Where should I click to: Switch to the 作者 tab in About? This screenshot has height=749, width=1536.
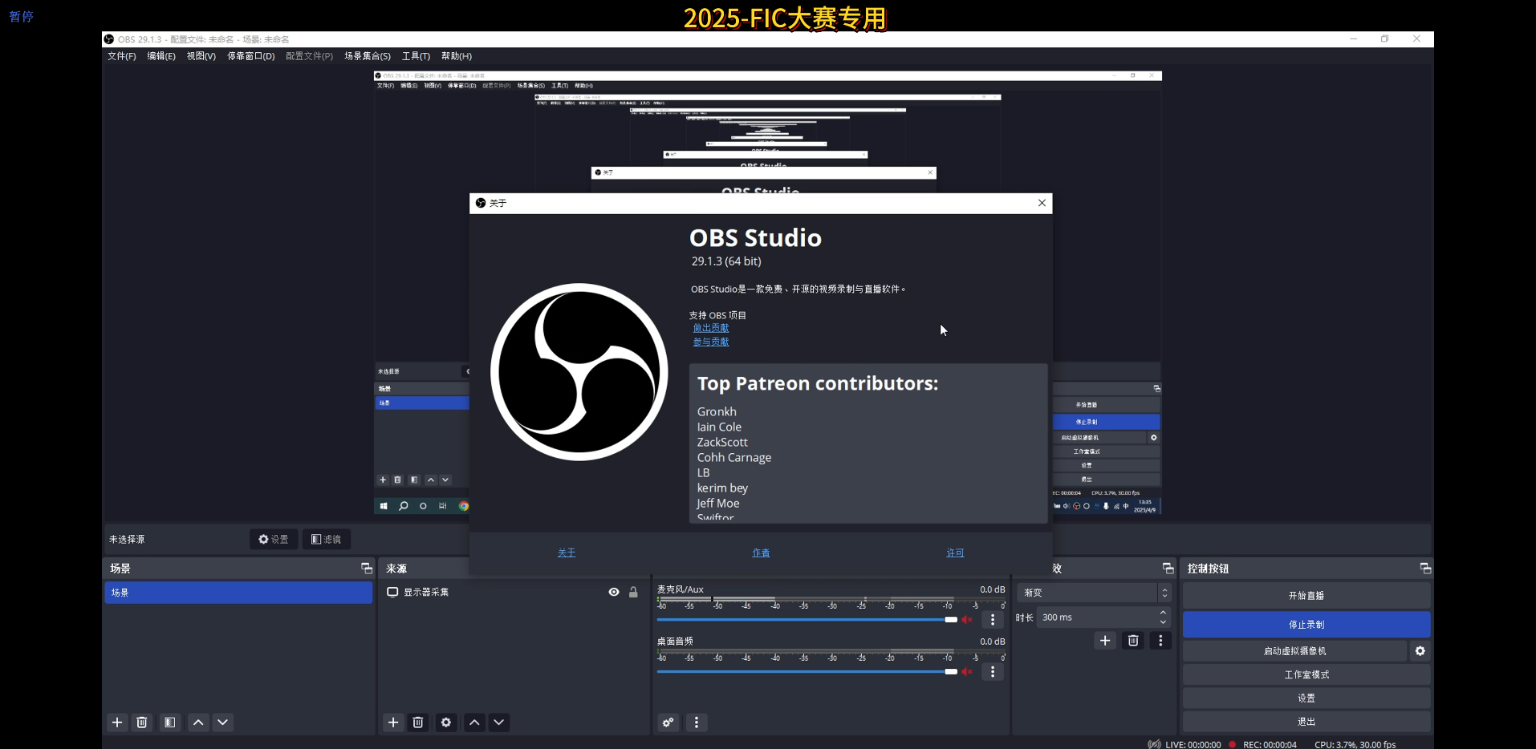pos(761,553)
